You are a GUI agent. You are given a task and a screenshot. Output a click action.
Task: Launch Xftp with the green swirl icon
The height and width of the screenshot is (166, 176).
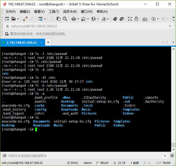tap(115, 19)
